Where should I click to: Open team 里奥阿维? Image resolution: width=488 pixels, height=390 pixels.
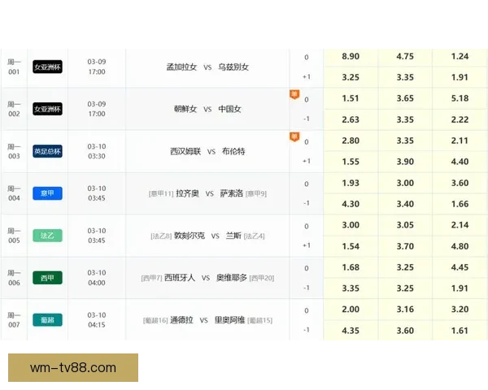click(x=229, y=320)
